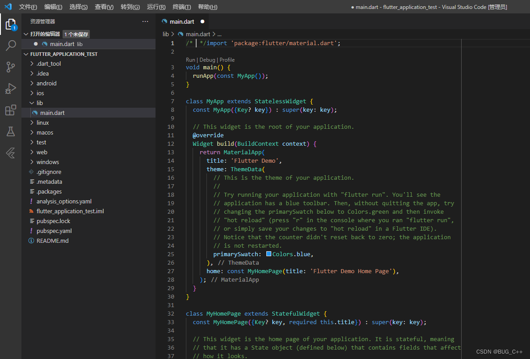Expand the web folder

point(32,152)
